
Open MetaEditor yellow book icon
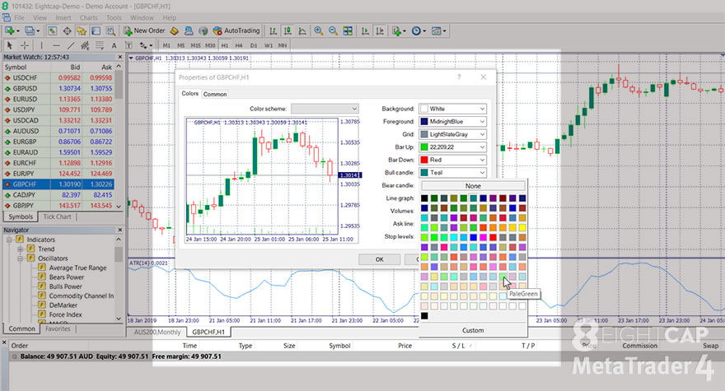click(175, 31)
